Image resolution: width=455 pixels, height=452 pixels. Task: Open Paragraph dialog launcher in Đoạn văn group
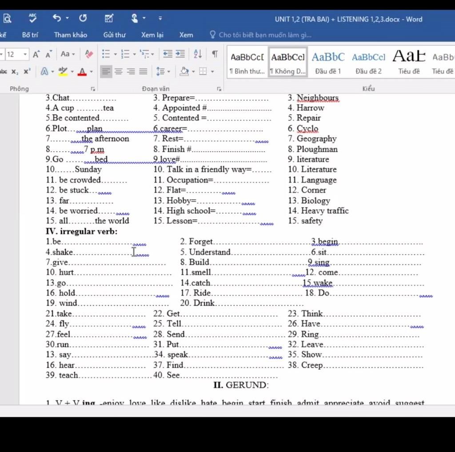pos(219,89)
